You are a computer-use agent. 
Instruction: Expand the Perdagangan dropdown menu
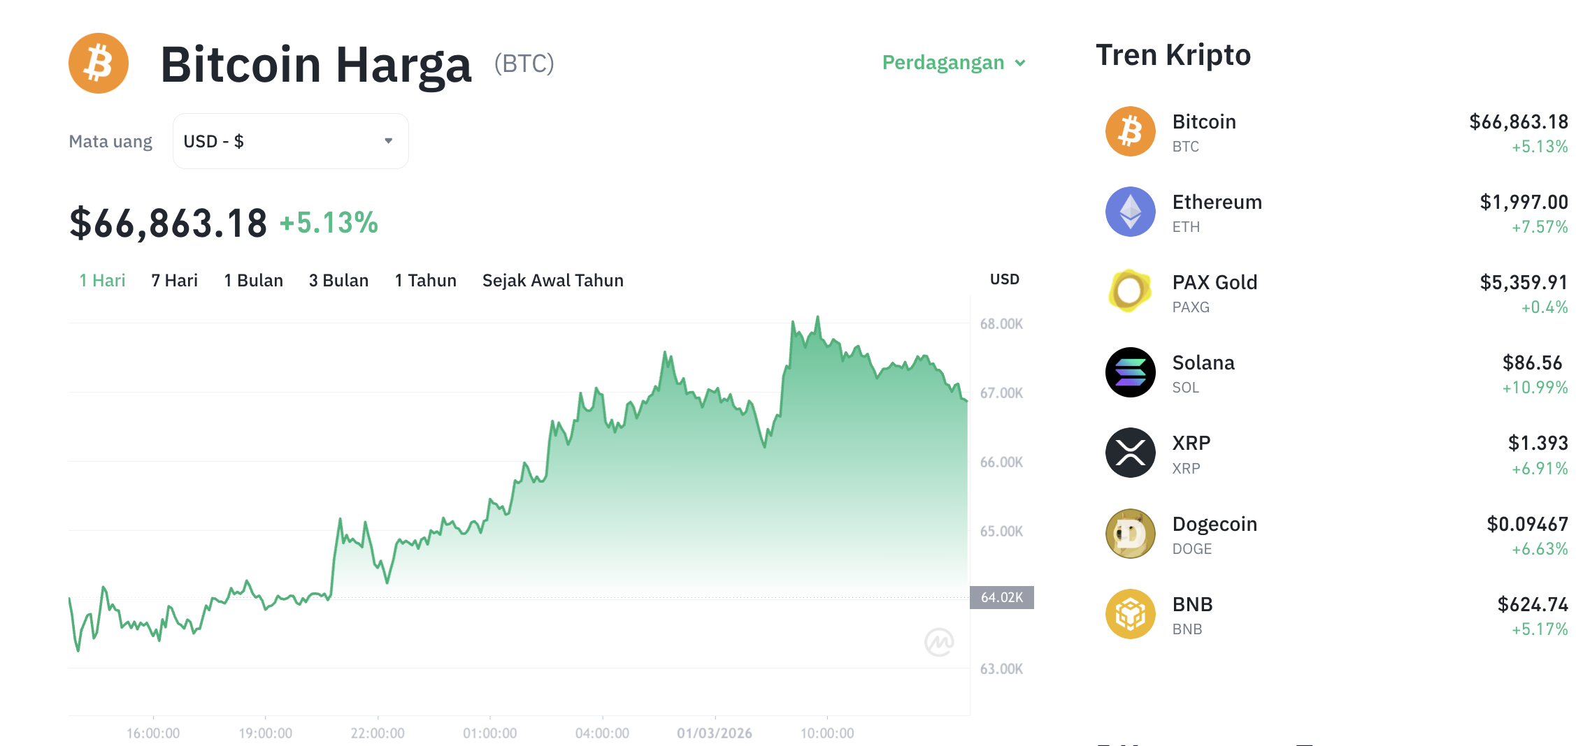[952, 62]
